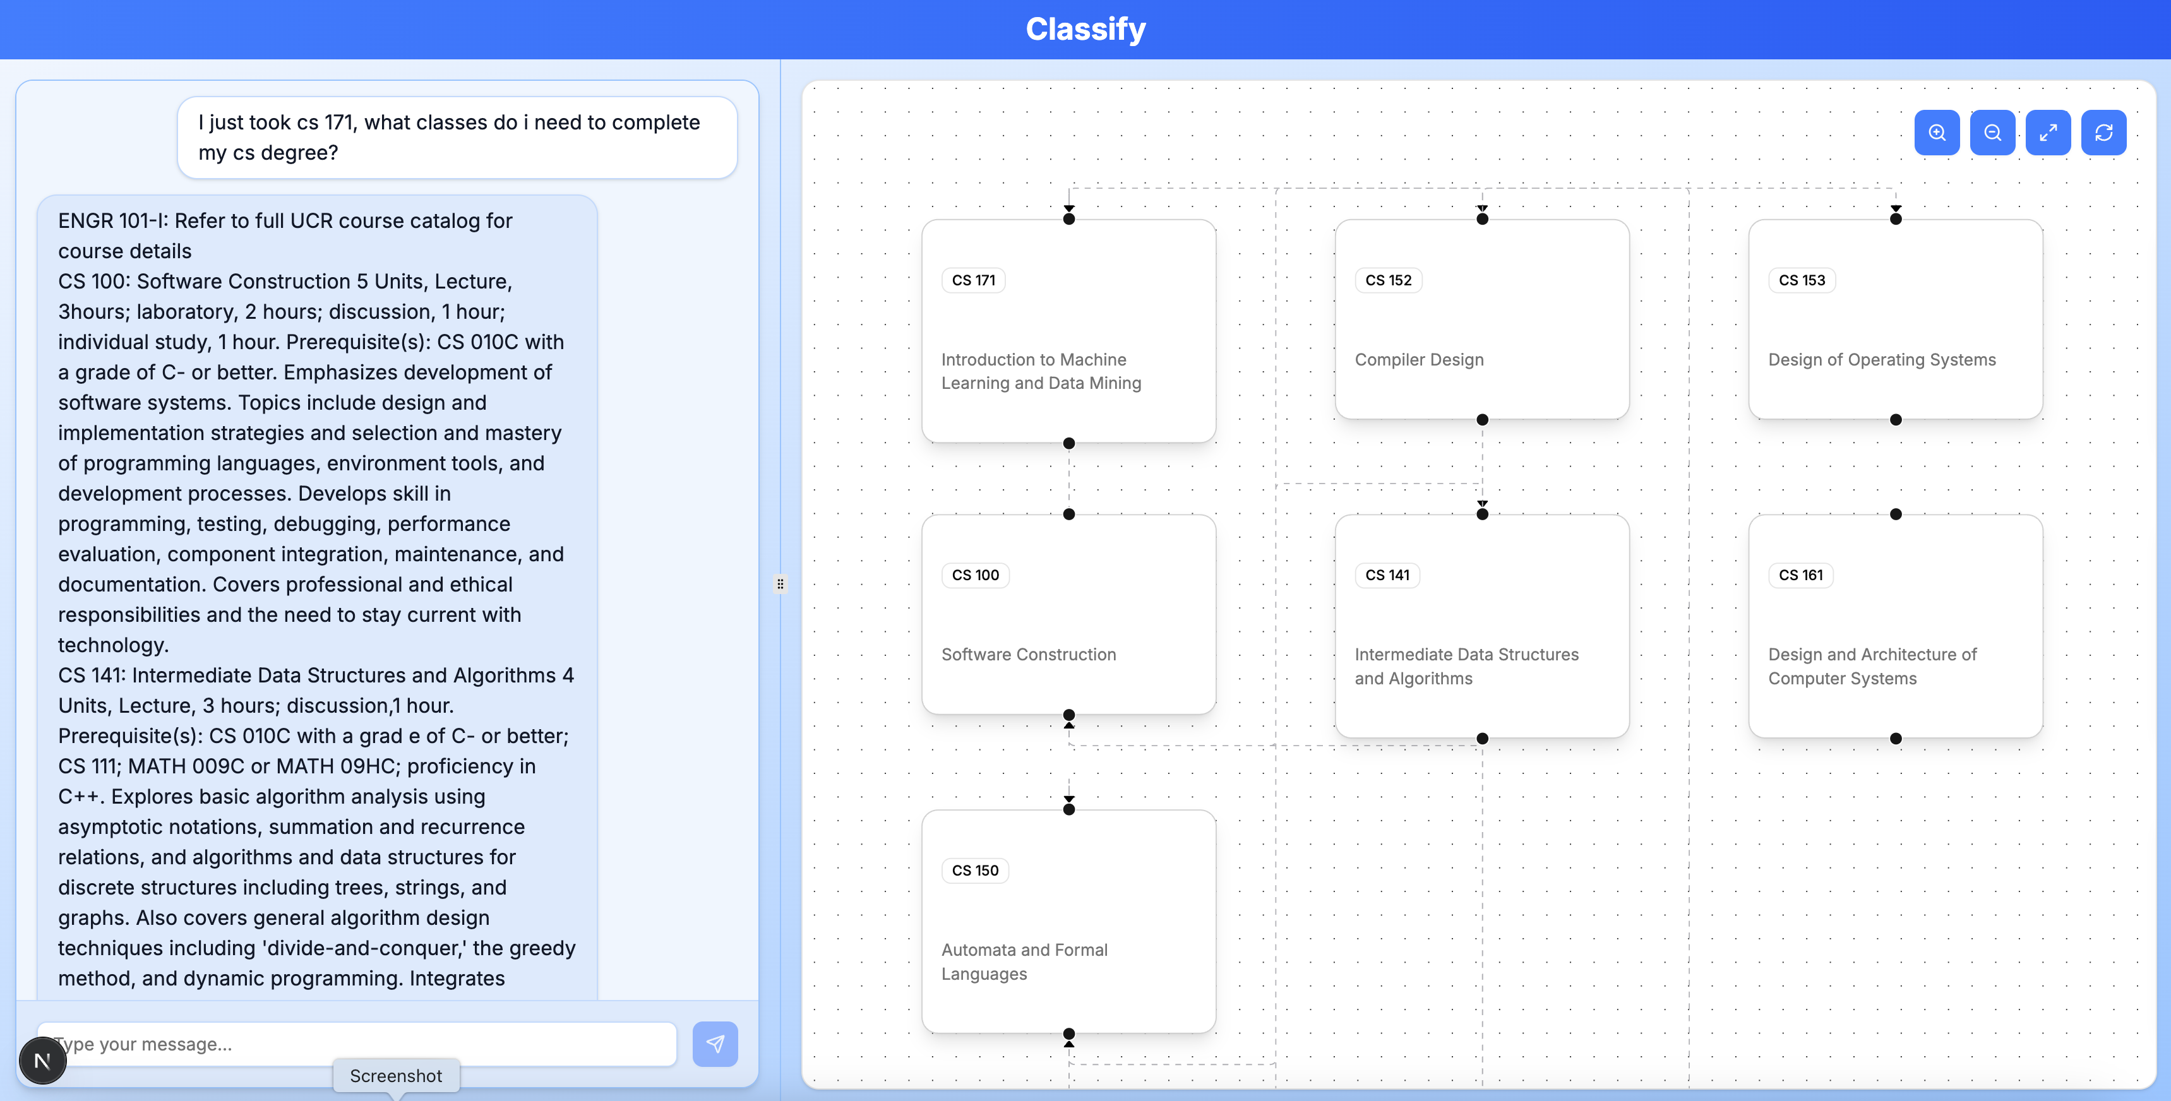The image size is (2171, 1101).
Task: Click the Screenshot tooltip button
Action: (395, 1076)
